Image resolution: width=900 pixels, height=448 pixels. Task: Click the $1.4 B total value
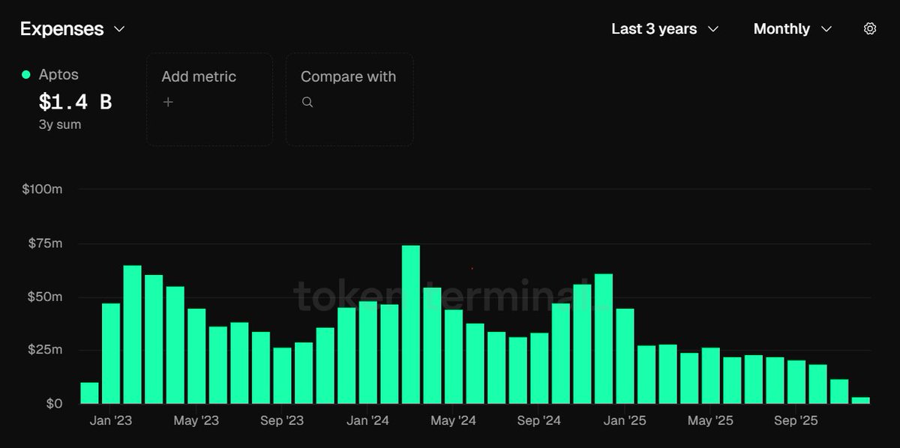(x=75, y=101)
